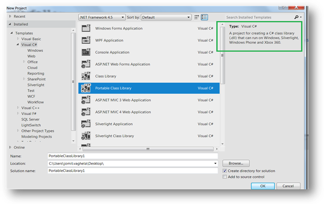Click the Search Installed Templates box
The height and width of the screenshot is (204, 324).
coord(259,17)
